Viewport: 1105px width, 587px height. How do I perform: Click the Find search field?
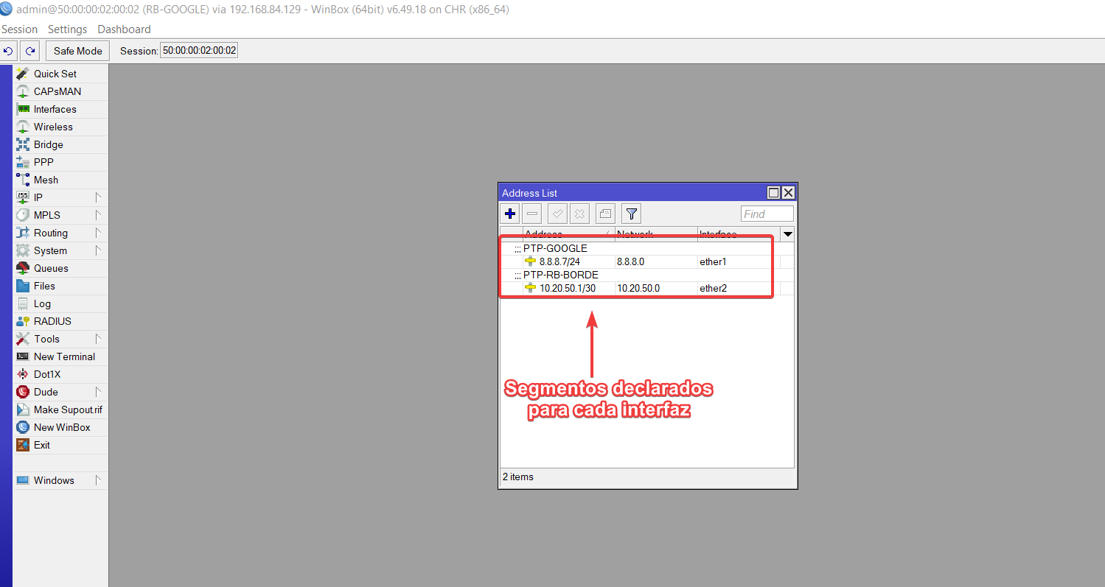click(767, 214)
